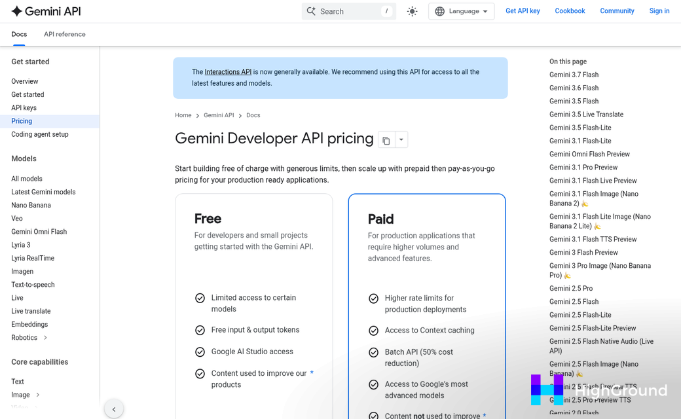Jump to Gemini 3.1 Flash-Lite section
This screenshot has width=681, height=419.
(580, 141)
